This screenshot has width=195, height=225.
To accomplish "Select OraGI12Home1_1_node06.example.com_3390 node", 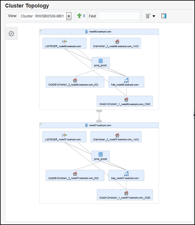I will [x=125, y=101].
